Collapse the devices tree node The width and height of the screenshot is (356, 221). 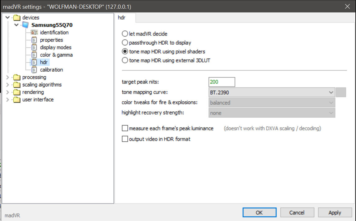pos(7,17)
